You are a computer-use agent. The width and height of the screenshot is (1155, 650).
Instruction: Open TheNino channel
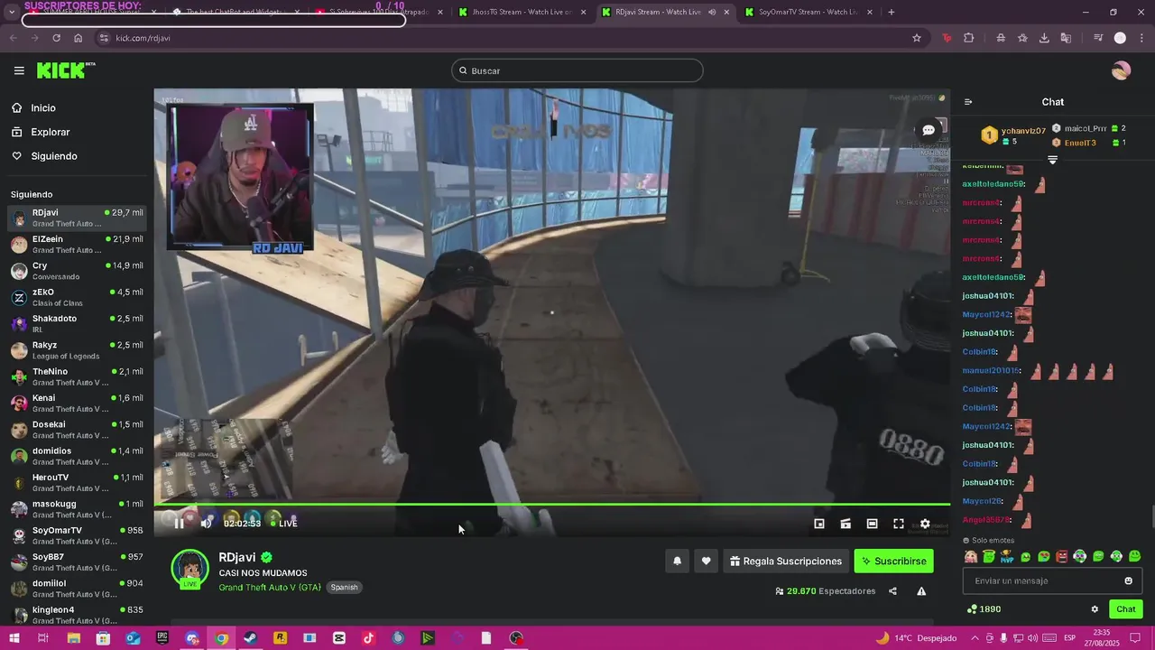[x=77, y=376]
